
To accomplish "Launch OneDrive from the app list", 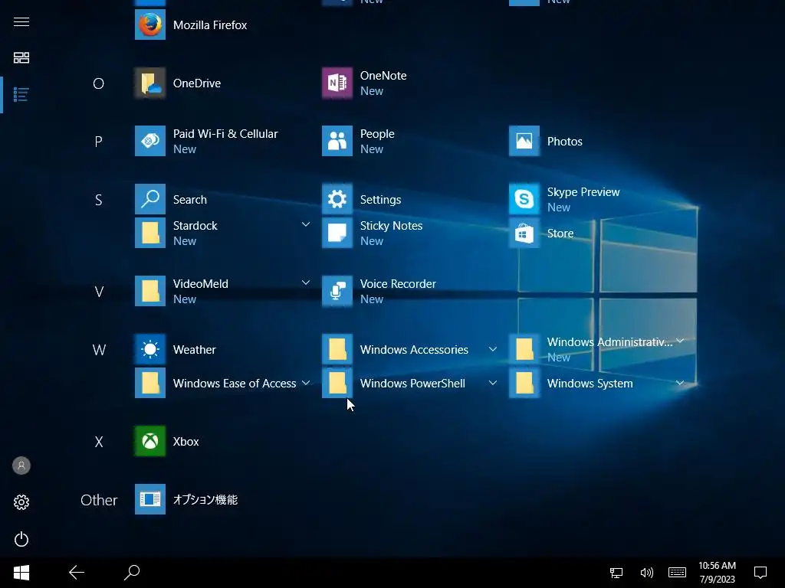I will click(x=150, y=83).
